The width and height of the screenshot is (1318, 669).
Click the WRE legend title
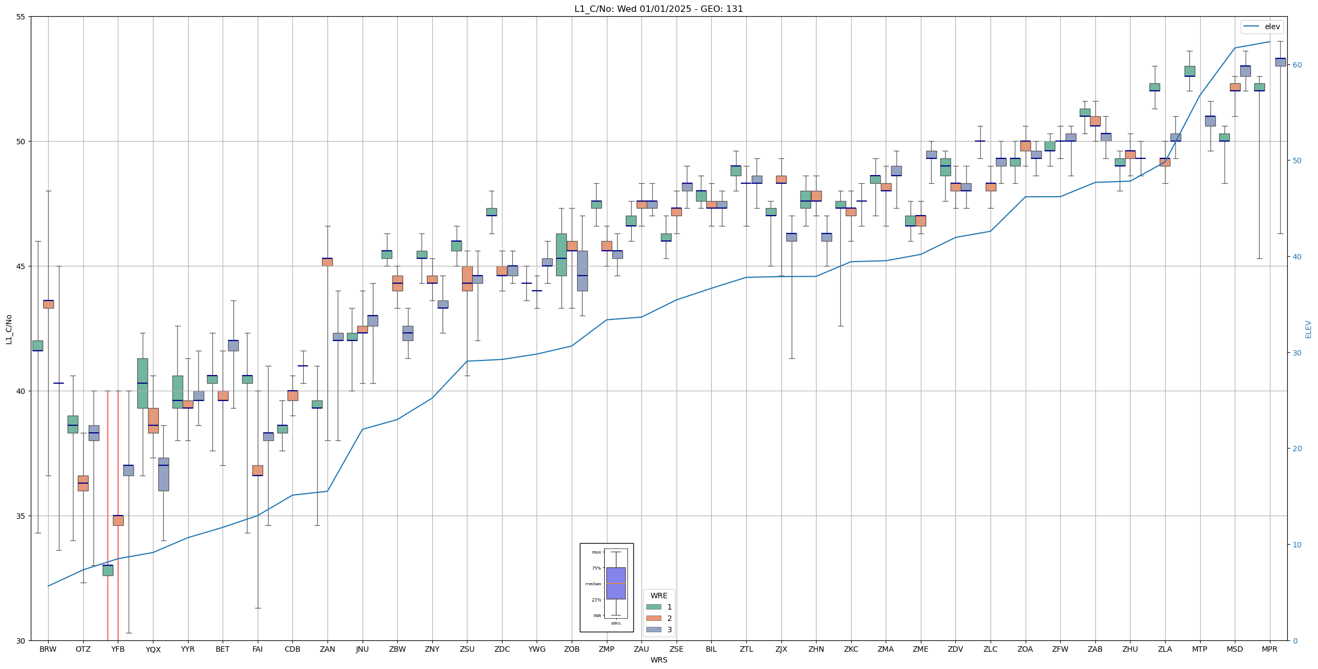coord(659,596)
